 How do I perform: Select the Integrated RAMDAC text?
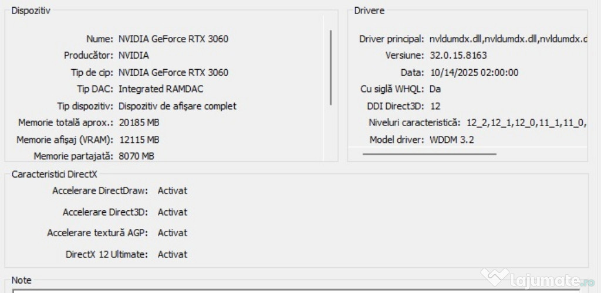tap(161, 89)
